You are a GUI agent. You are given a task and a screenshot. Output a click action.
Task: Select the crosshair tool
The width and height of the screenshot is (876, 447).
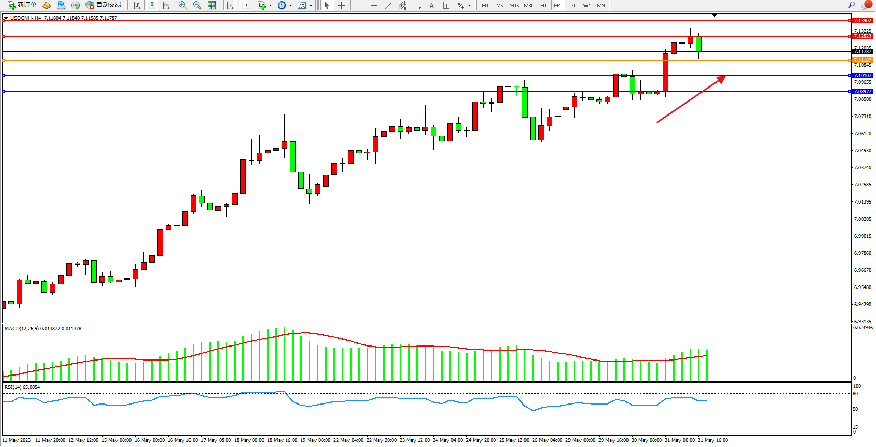point(342,5)
